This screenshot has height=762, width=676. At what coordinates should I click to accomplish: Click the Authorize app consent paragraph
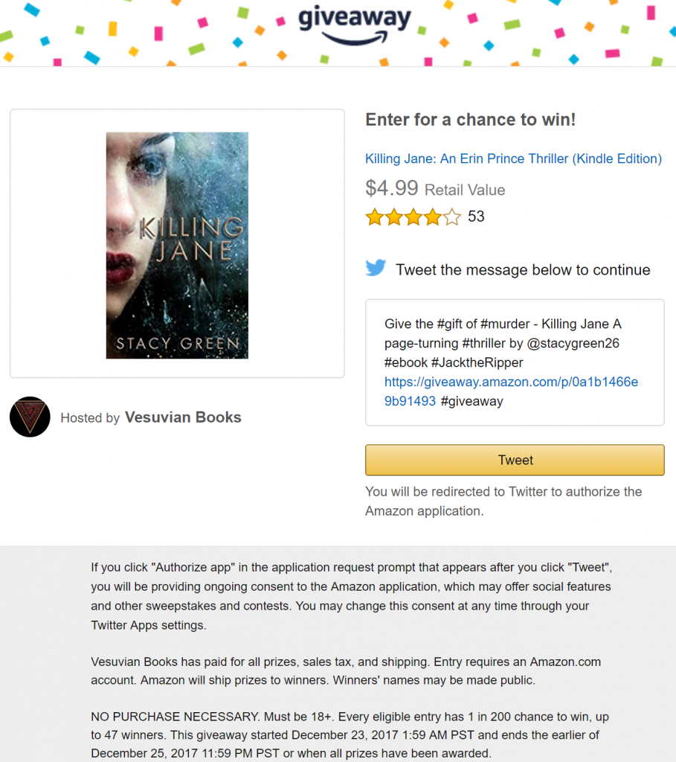(x=351, y=596)
